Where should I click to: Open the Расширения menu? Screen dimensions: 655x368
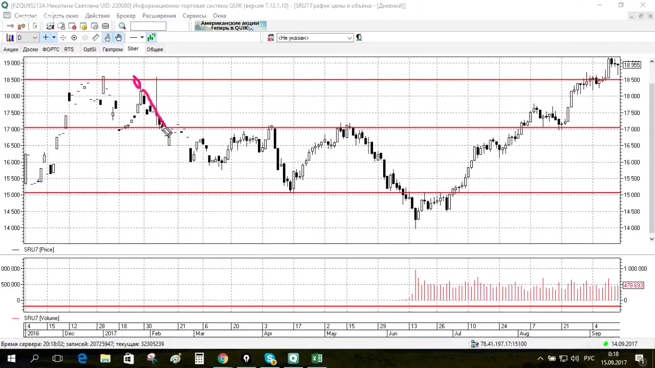tap(159, 16)
